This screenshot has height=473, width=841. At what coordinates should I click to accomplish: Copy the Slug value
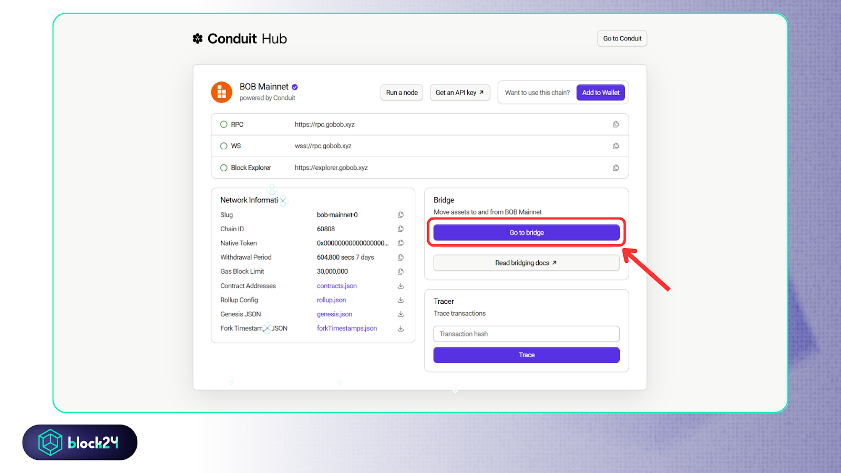[401, 215]
